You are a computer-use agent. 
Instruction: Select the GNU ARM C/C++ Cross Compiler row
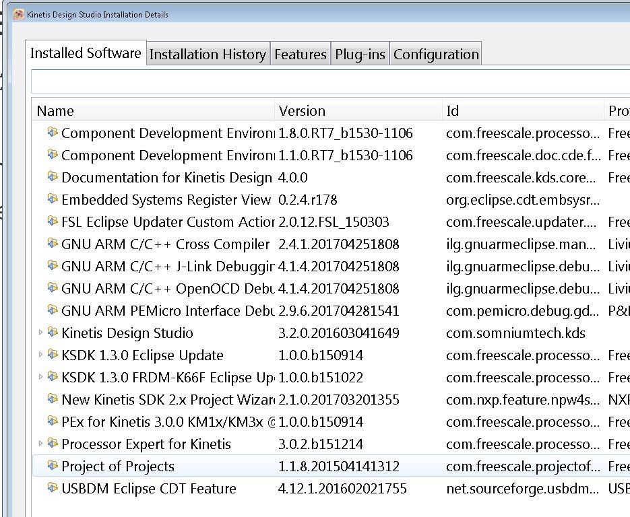coord(330,244)
